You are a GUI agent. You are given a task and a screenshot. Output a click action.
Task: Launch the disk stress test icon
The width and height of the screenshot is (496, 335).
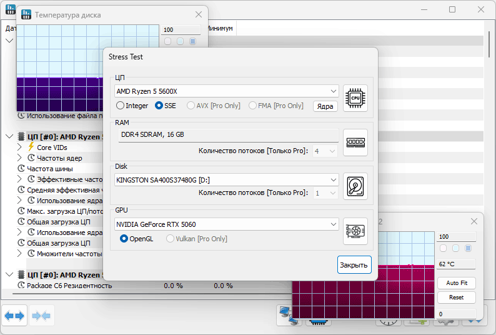pyautogui.click(x=355, y=186)
